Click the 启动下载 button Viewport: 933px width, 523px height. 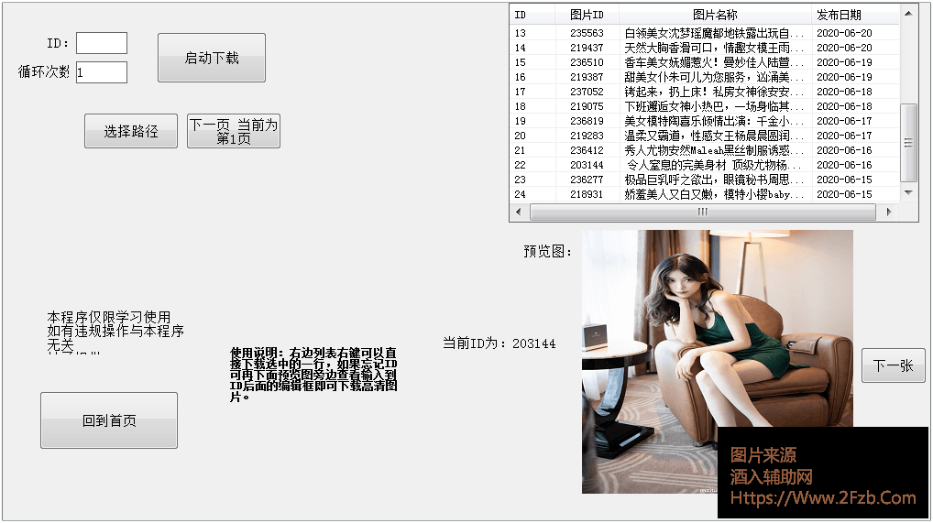pos(211,58)
